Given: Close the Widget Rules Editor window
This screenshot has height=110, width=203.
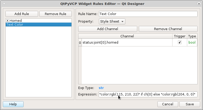Looking at the screenshot, I should pos(199,4).
